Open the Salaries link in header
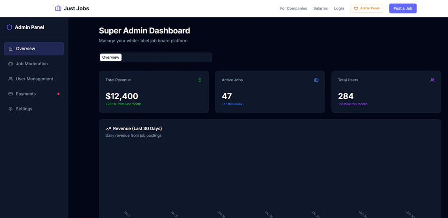This screenshot has height=218, width=448. (x=320, y=8)
